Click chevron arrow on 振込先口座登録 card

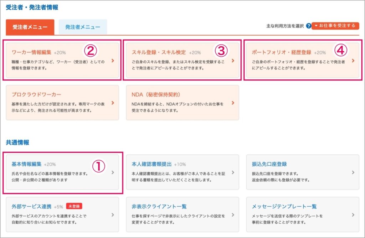point(353,172)
